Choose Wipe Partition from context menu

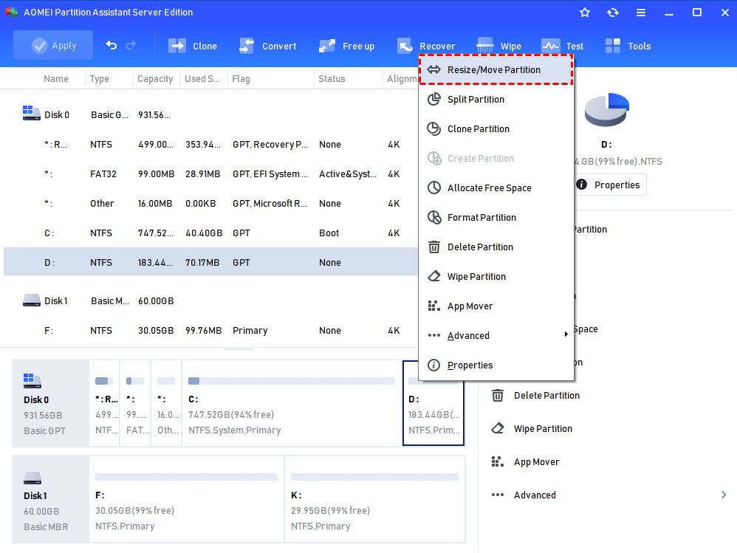[496, 277]
